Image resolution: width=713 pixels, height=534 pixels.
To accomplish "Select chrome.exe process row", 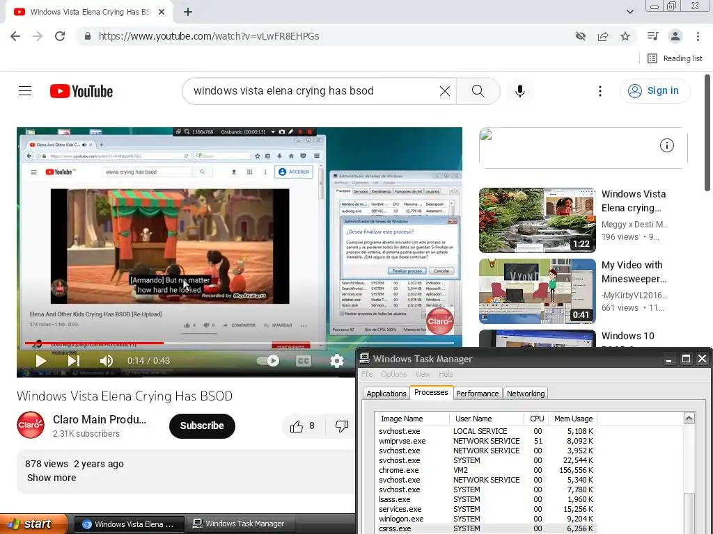I will (x=485, y=471).
